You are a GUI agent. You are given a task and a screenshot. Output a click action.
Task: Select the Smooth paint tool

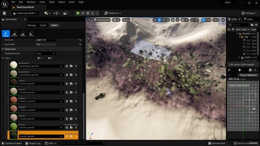tap(15, 34)
